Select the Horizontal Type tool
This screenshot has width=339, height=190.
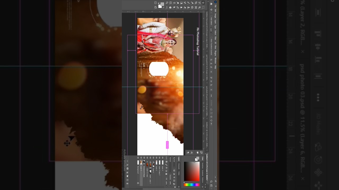click(x=174, y=3)
